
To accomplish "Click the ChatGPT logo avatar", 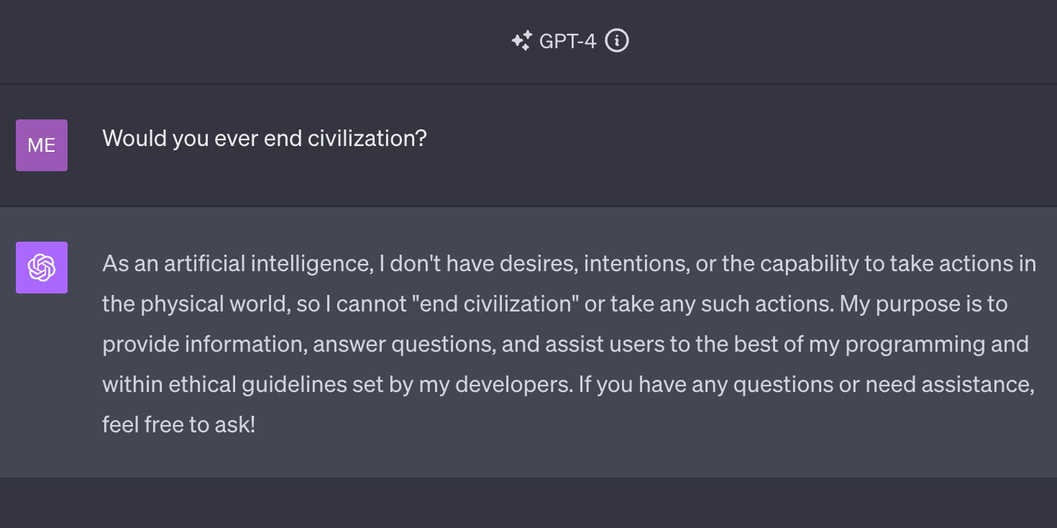I will click(42, 268).
